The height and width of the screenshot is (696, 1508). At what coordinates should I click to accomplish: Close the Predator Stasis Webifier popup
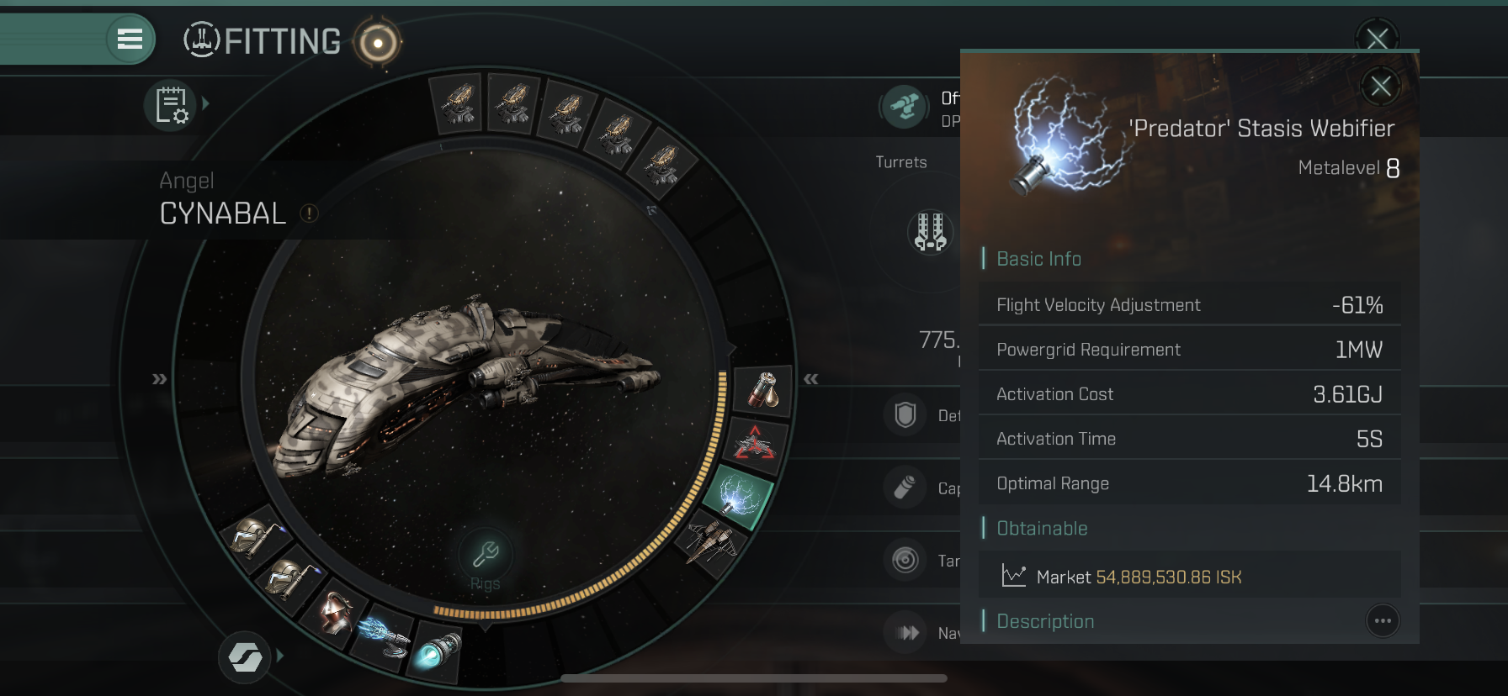point(1380,86)
